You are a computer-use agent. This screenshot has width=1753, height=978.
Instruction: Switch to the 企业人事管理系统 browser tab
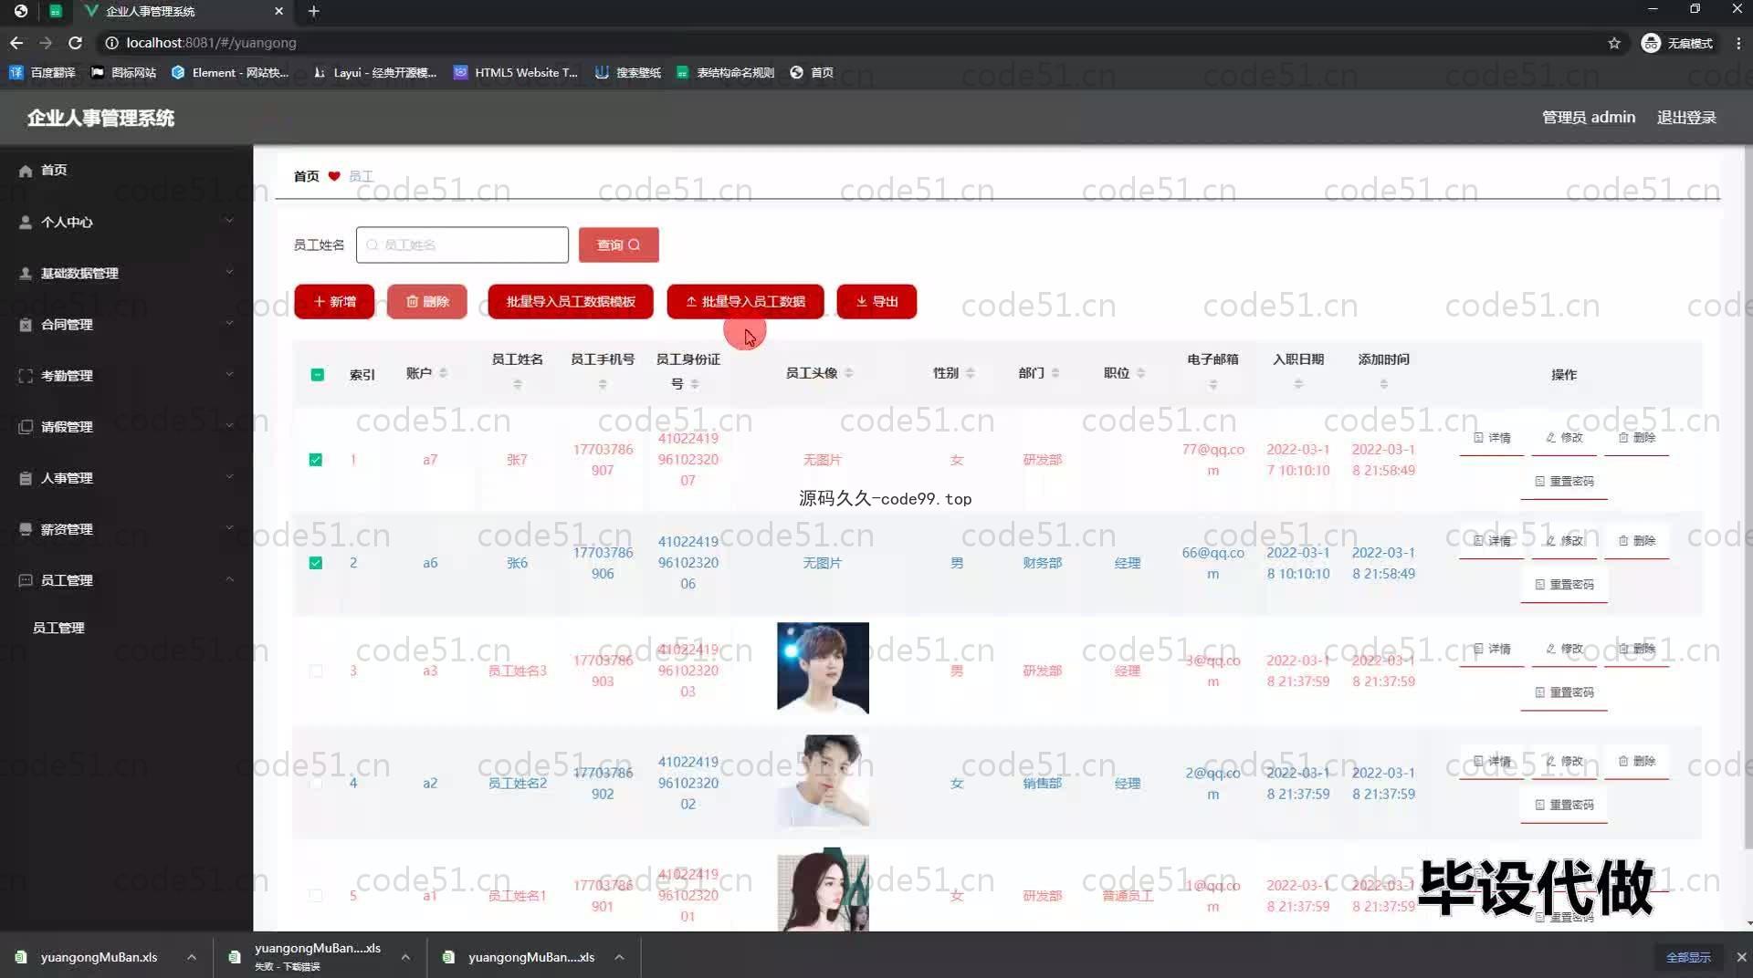point(183,11)
